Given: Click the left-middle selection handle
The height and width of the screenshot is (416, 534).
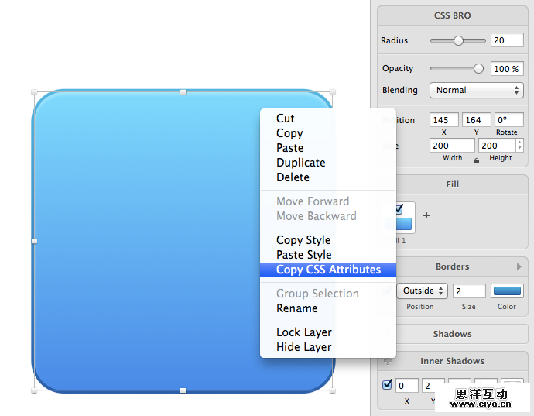Looking at the screenshot, I should tap(34, 241).
